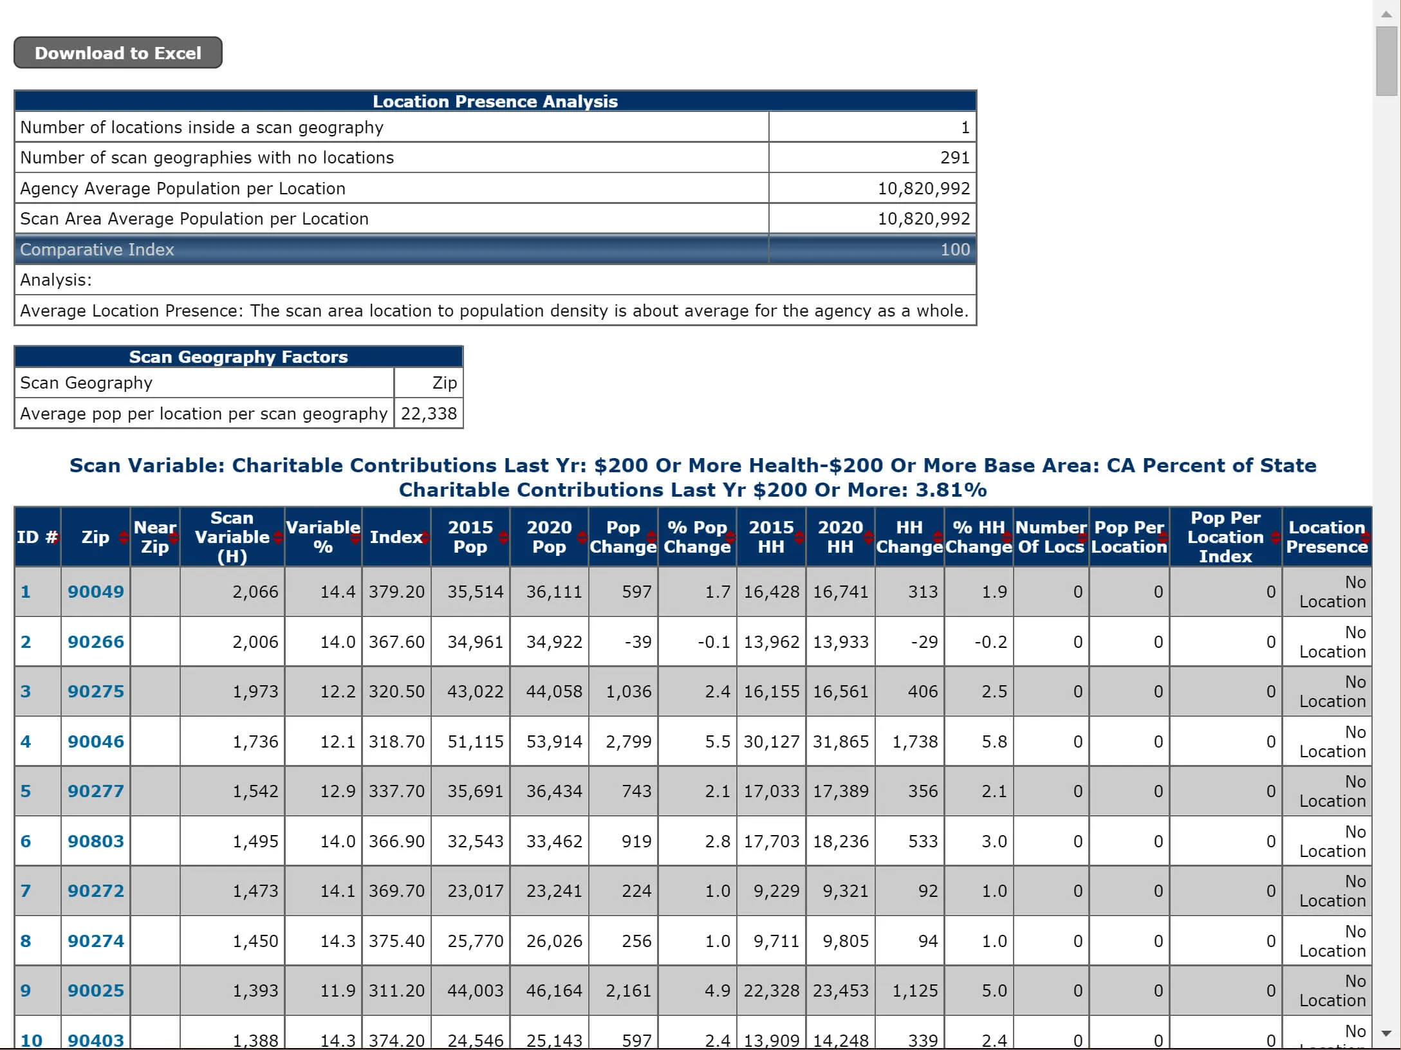Sort by Pop Change sort icon

click(650, 537)
